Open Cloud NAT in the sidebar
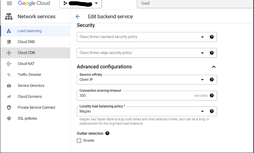The width and height of the screenshot is (254, 153). [x=35, y=64]
